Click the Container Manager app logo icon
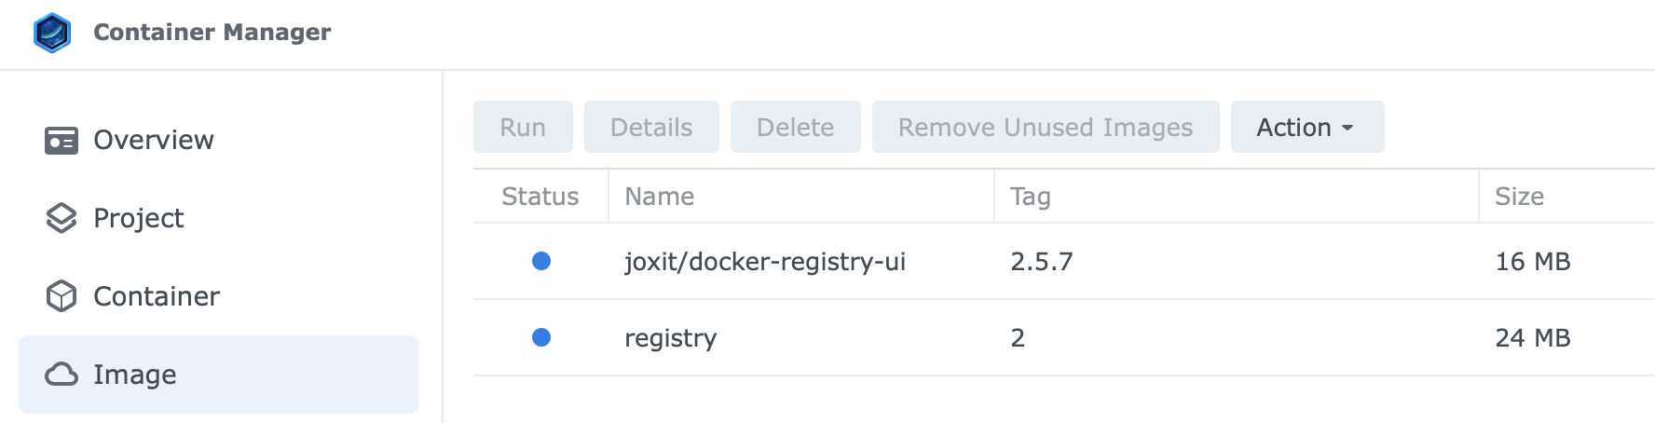This screenshot has width=1655, height=423. pos(52,33)
